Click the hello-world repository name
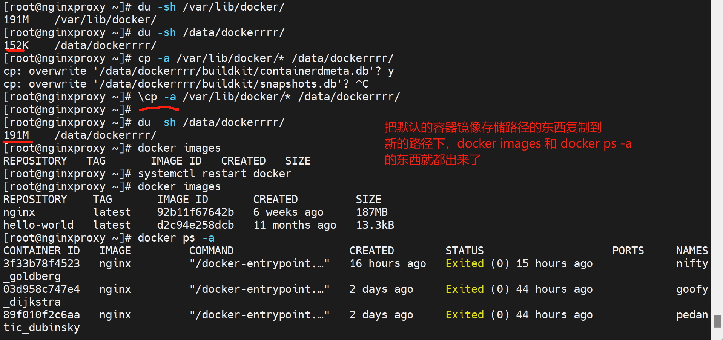This screenshot has height=340, width=723. (38, 225)
